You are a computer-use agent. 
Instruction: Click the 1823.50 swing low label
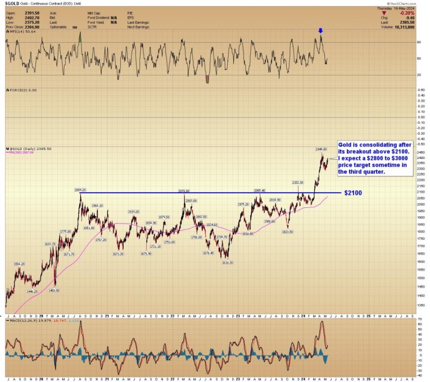[287, 231]
